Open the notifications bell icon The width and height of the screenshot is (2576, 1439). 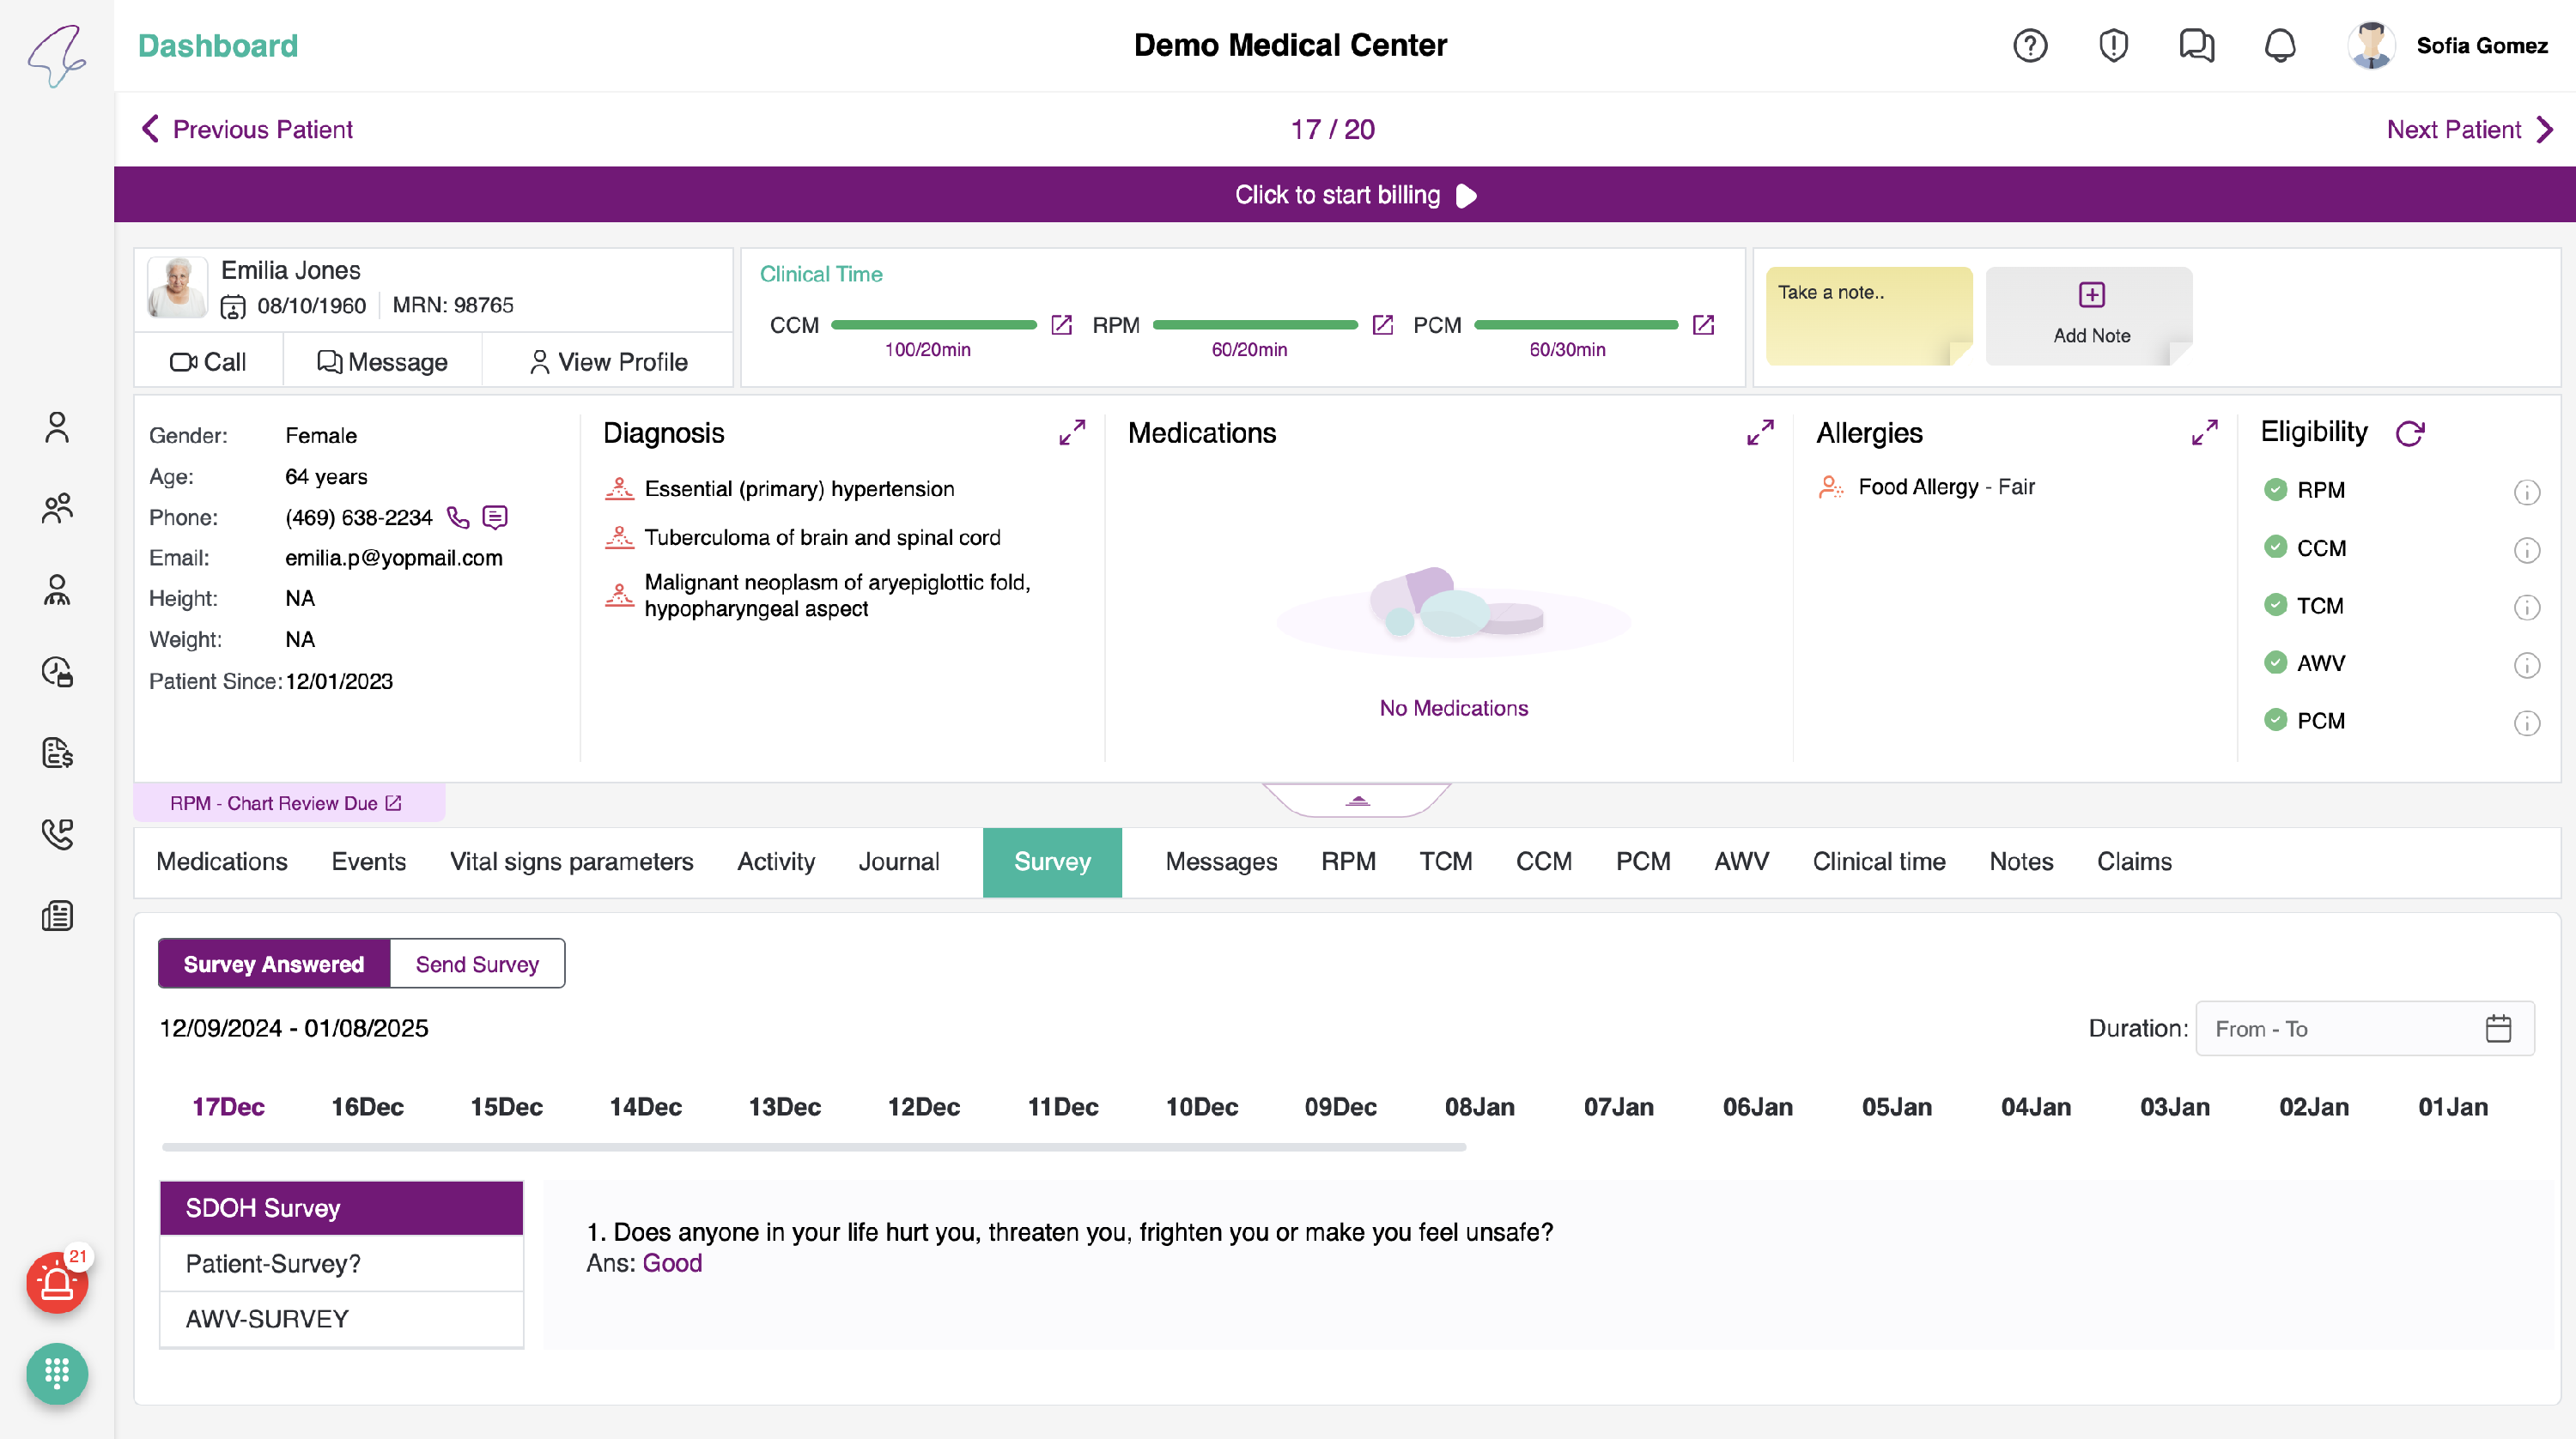coord(2279,45)
